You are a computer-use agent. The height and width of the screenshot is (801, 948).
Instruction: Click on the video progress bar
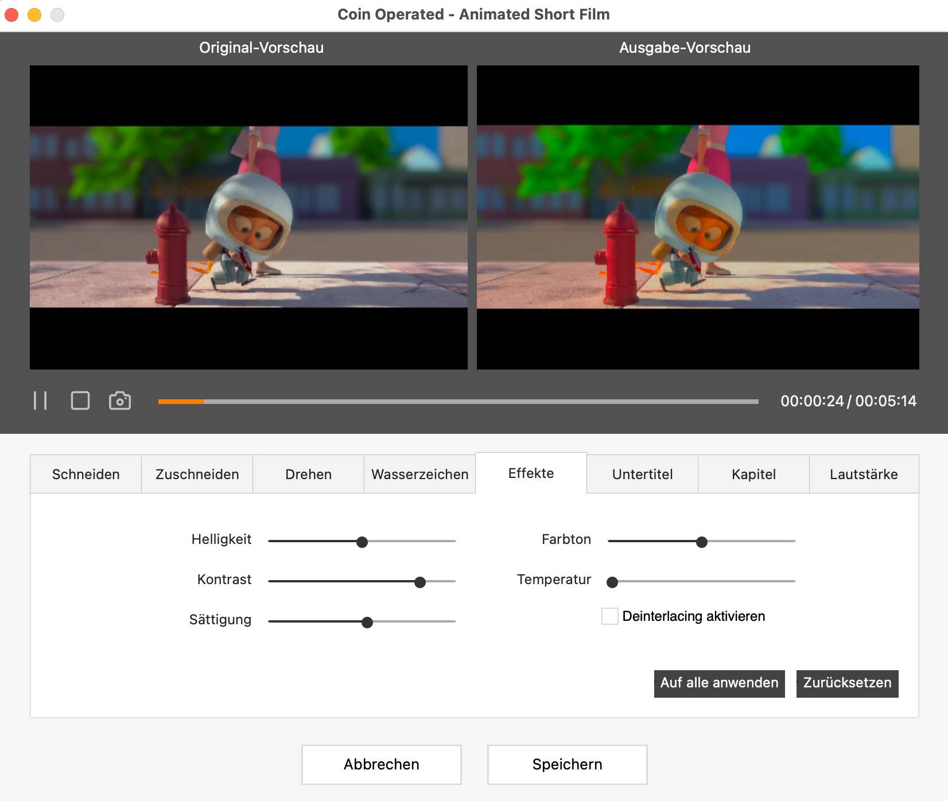tap(456, 402)
